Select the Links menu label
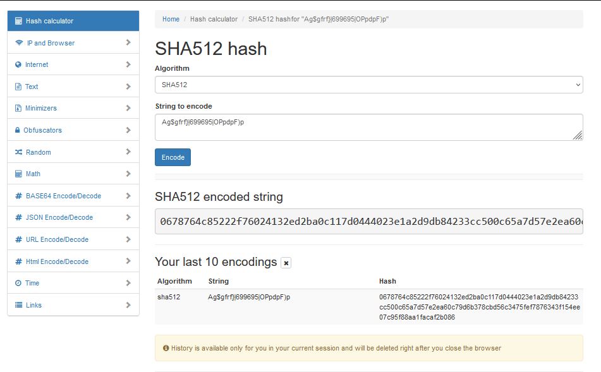 (33, 305)
